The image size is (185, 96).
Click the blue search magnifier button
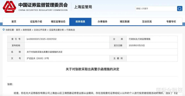(x=180, y=9)
